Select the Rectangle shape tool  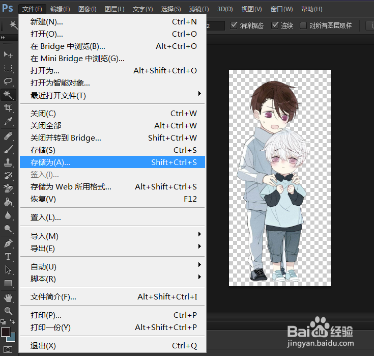[8, 283]
